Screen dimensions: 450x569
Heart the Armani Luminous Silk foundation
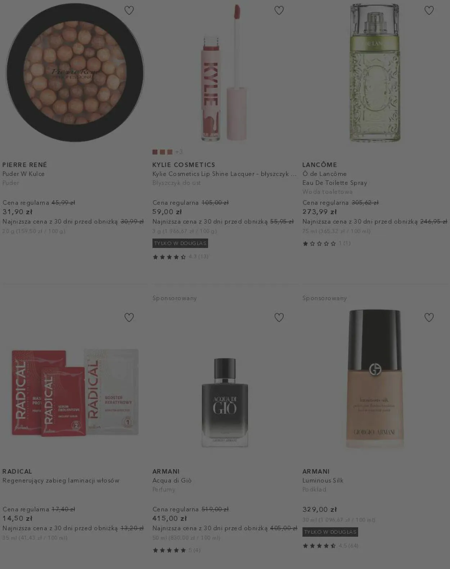pyautogui.click(x=429, y=317)
